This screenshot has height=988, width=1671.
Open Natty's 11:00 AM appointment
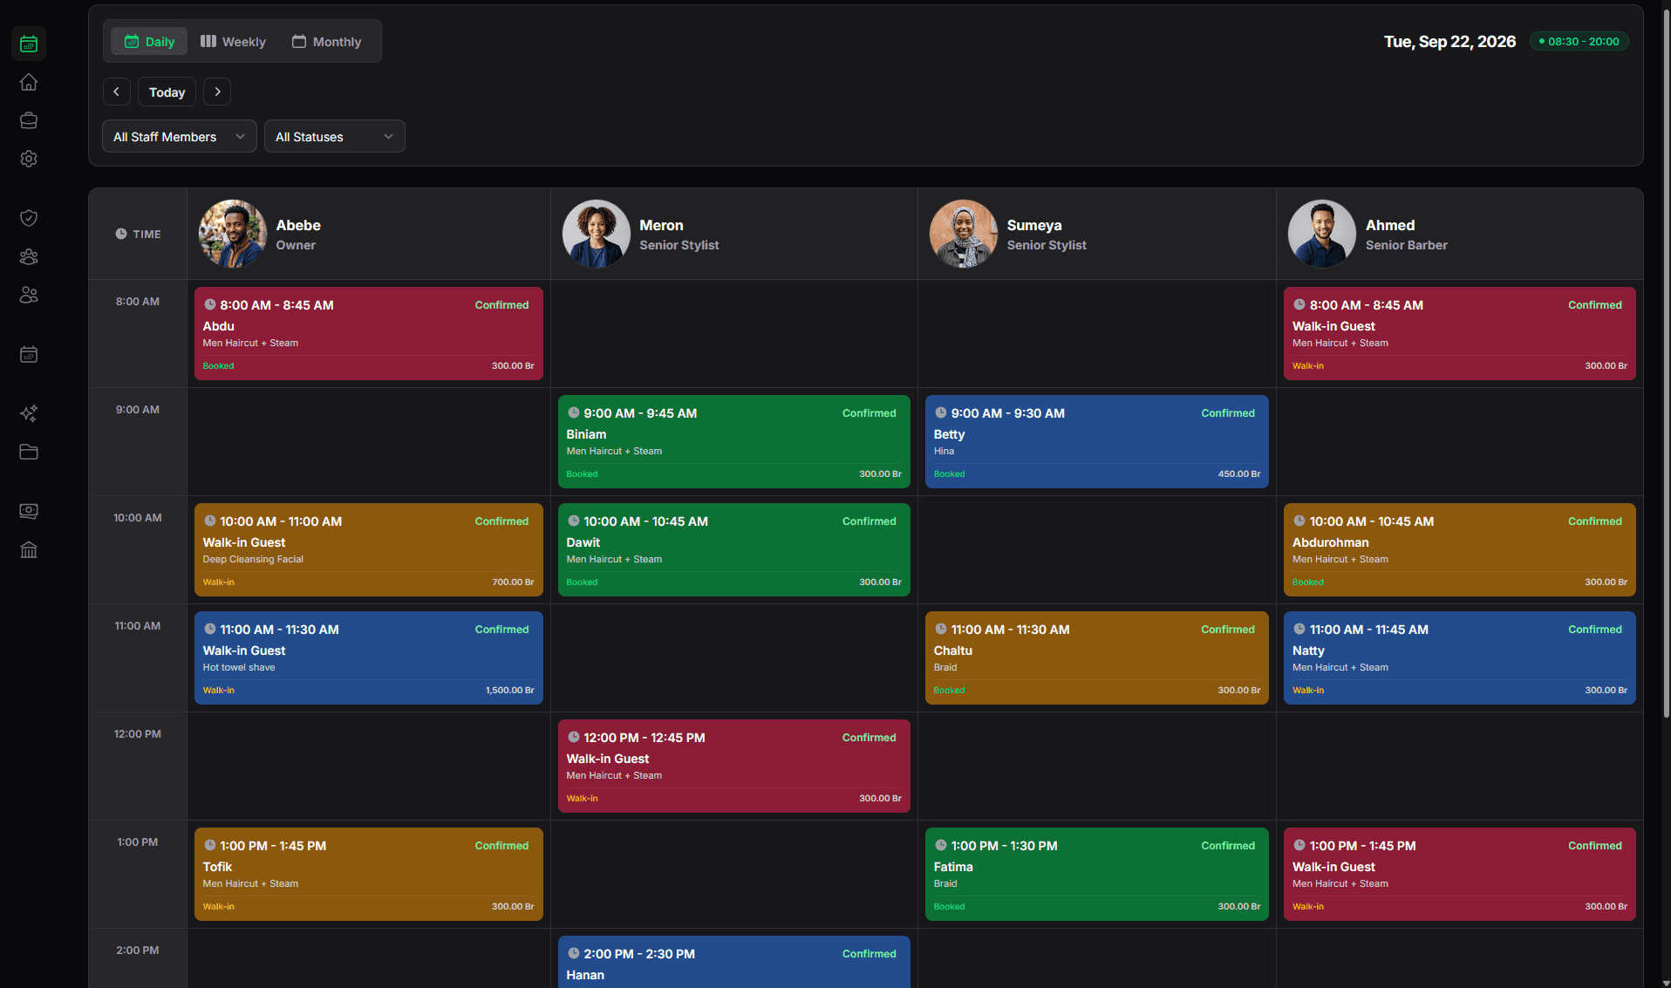[x=1460, y=658]
